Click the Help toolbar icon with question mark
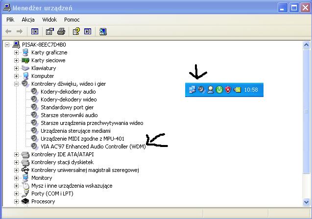 coord(76,32)
